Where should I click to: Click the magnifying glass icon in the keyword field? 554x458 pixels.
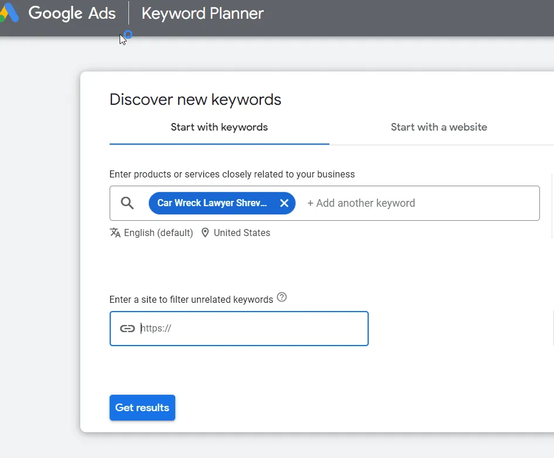(x=127, y=203)
